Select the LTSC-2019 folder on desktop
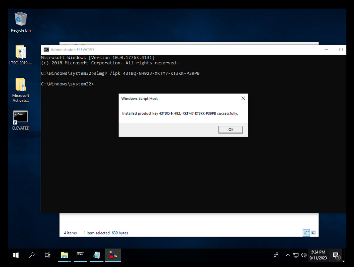 click(x=21, y=55)
